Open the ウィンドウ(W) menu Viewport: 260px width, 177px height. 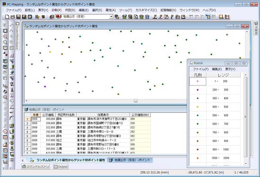pyautogui.click(x=190, y=10)
